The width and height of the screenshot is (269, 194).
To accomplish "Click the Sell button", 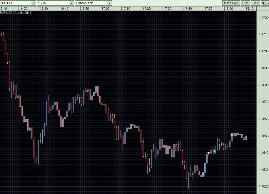I will tap(255, 3).
